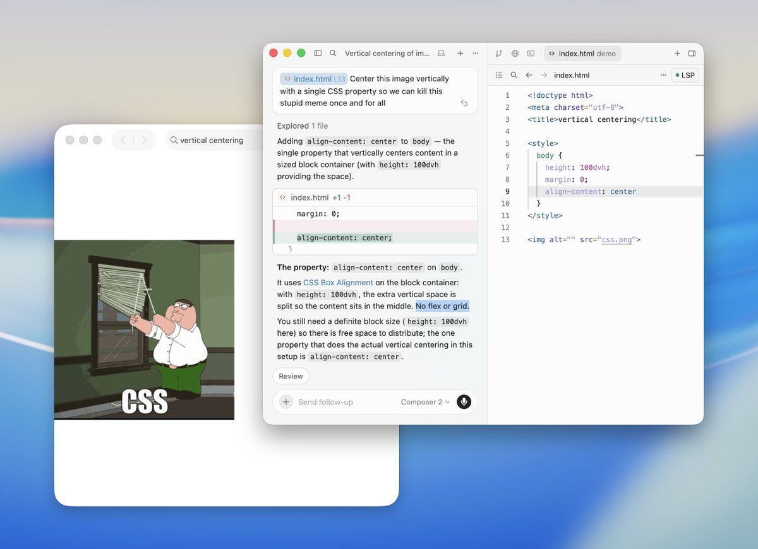Open the chat header three-dots menu
The height and width of the screenshot is (549, 758).
tap(475, 54)
